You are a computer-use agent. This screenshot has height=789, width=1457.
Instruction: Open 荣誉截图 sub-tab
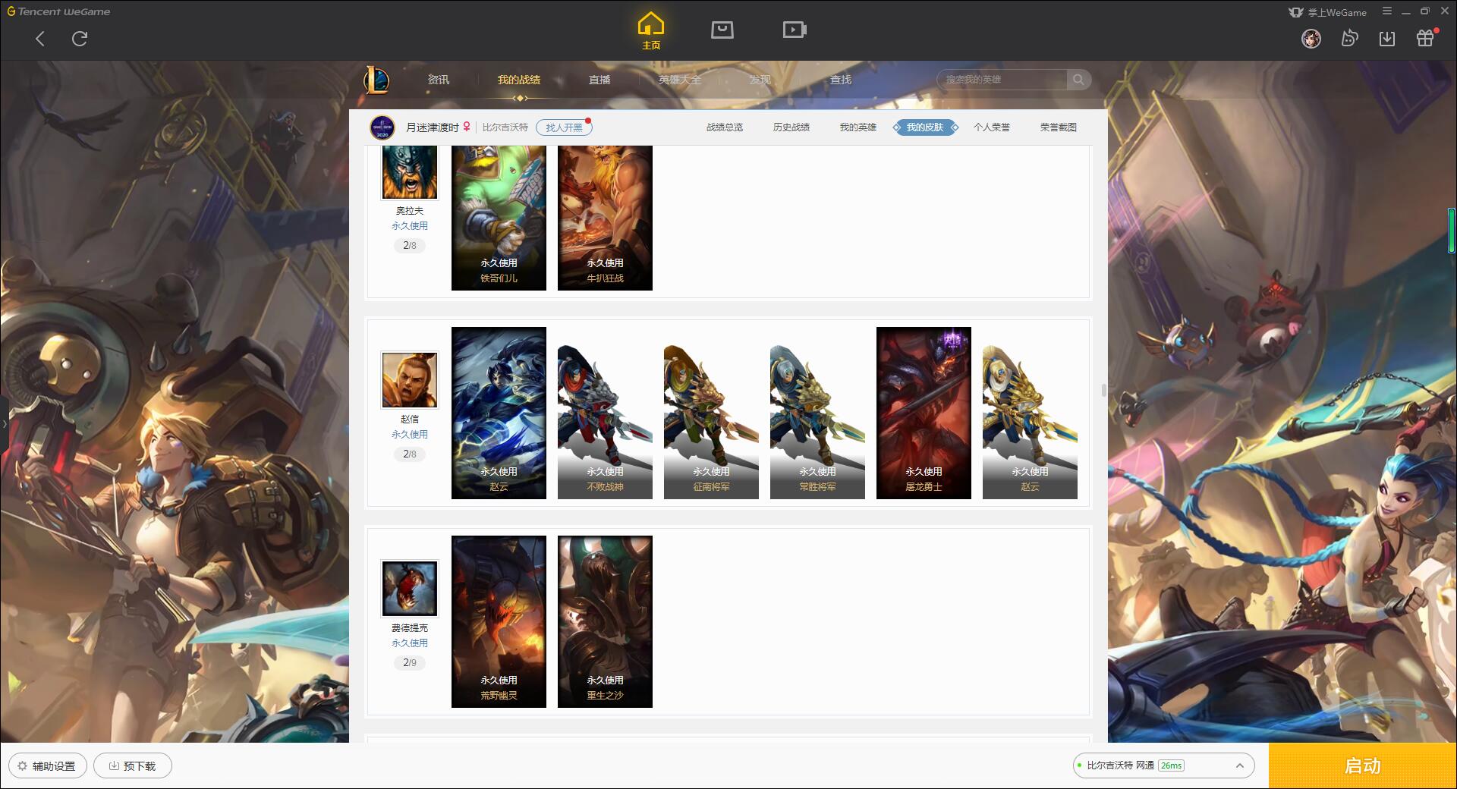1059,127
